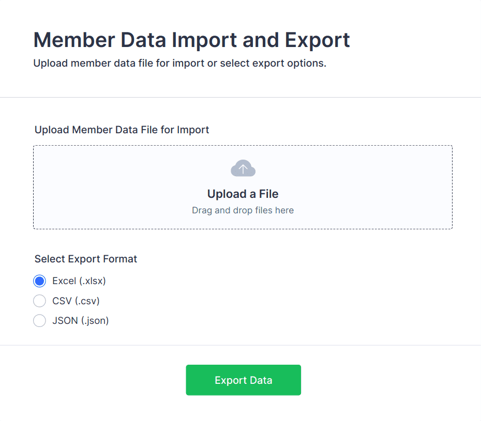Click the currently selected Excel radio circle

coord(40,280)
